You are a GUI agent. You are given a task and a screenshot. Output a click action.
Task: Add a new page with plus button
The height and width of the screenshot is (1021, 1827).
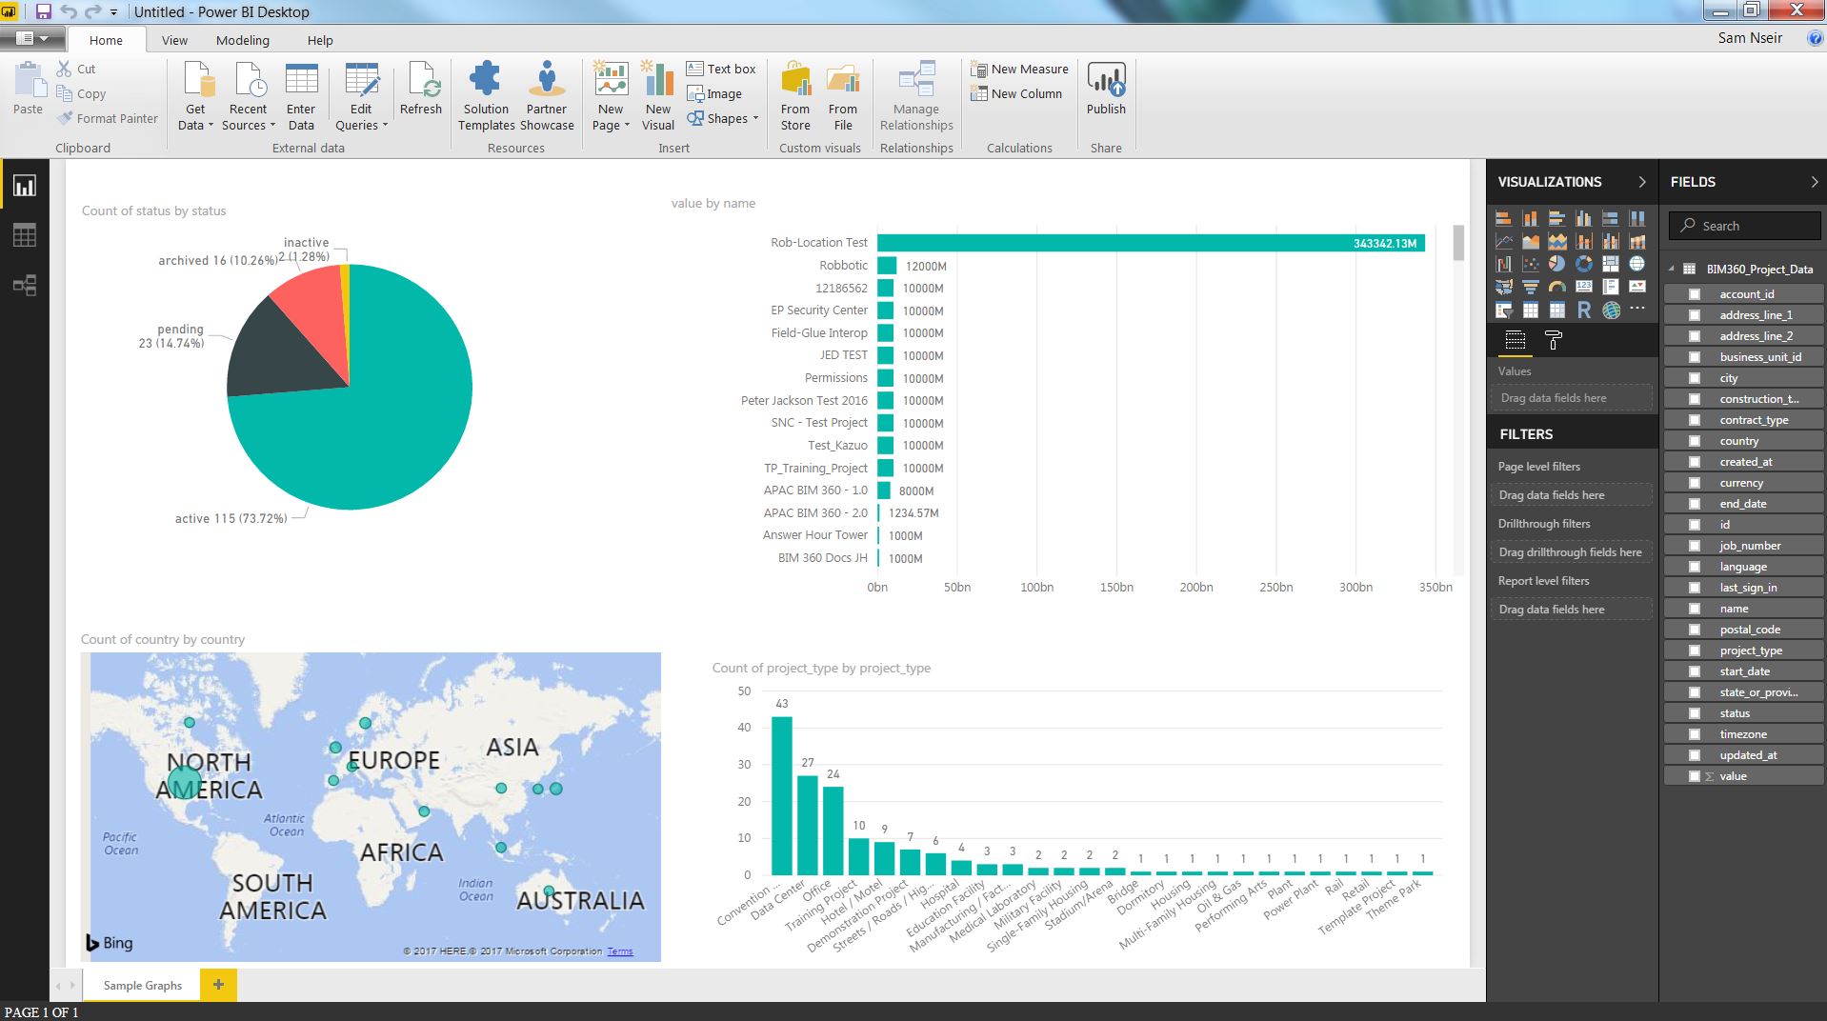click(x=218, y=985)
